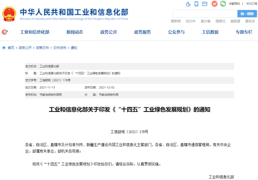Open 专题专栏 navigation menu
Image resolution: width=258 pixels, height=180 pixels.
244,32
